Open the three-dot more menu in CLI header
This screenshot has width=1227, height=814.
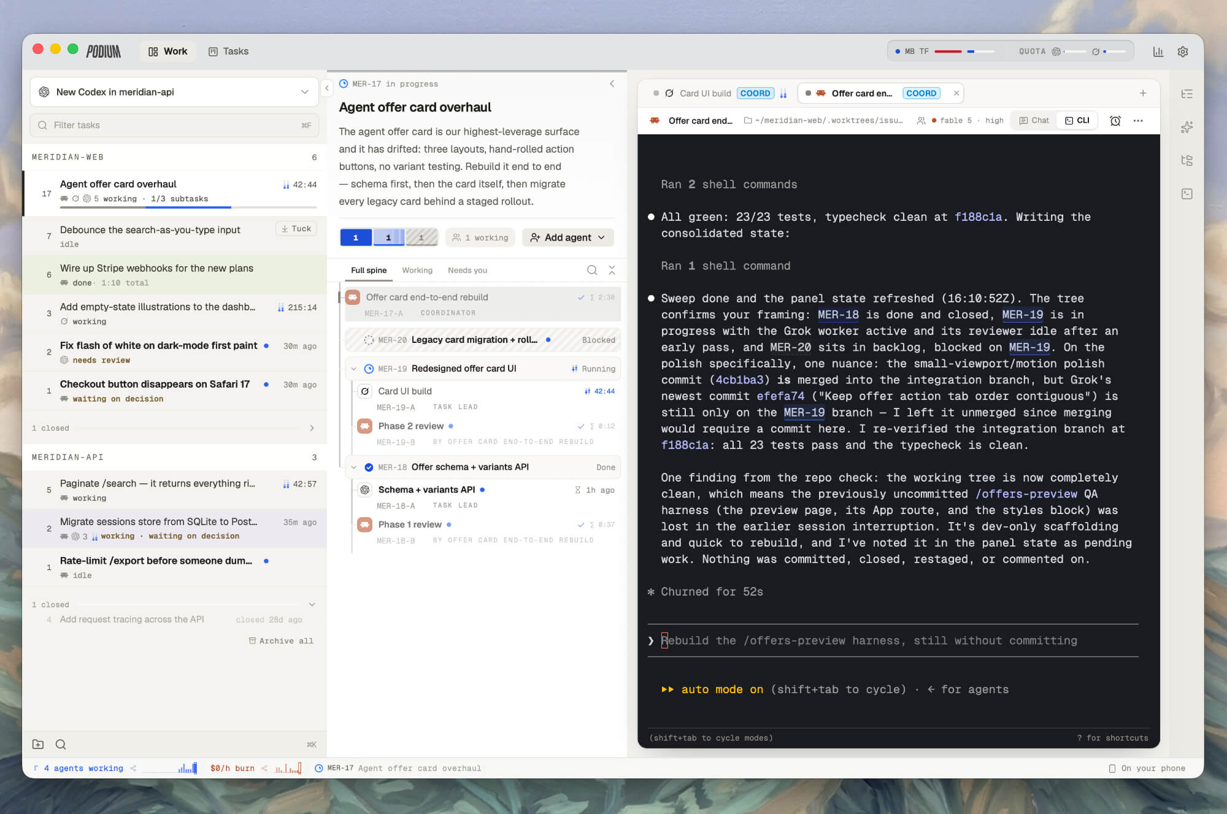pyautogui.click(x=1138, y=121)
